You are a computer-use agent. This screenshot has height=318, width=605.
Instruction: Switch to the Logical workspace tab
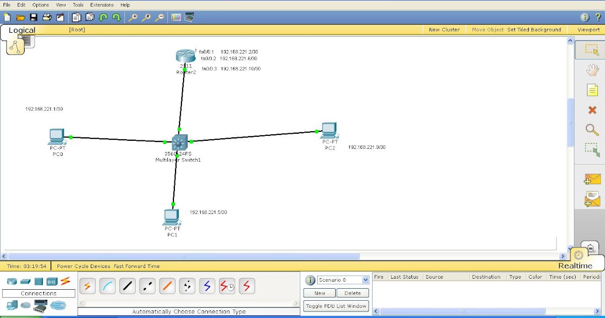23,30
